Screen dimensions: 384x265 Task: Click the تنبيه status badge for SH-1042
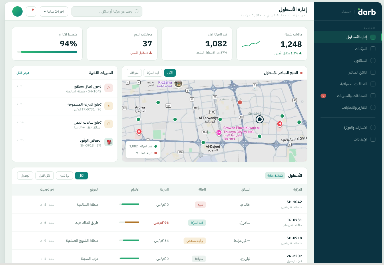[200, 205]
